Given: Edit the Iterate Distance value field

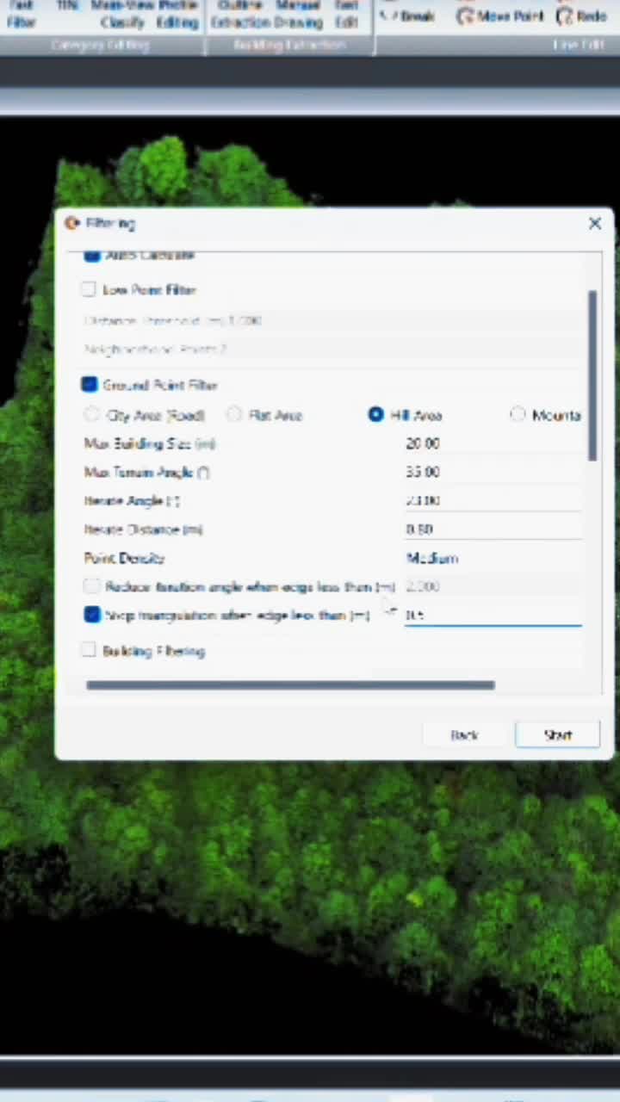Looking at the screenshot, I should (493, 529).
